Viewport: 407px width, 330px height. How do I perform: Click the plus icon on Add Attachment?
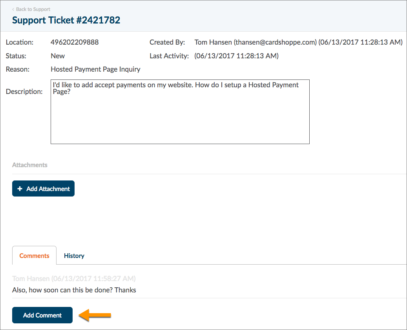tap(20, 189)
